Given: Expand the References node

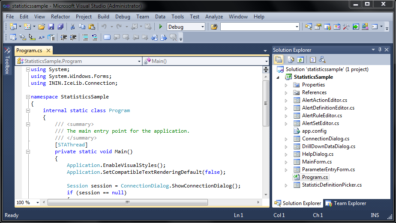Looking at the screenshot, I should point(286,92).
